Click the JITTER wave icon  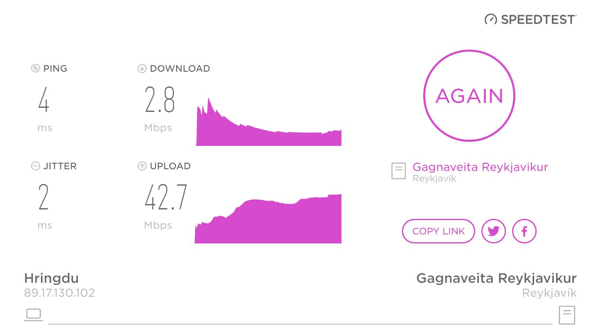pyautogui.click(x=35, y=166)
